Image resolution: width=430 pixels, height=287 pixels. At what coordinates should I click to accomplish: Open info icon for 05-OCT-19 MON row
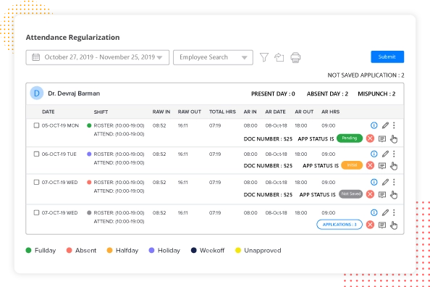click(x=374, y=125)
